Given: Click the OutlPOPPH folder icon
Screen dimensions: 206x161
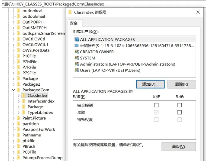Looking at the screenshot, I should [19, 22].
